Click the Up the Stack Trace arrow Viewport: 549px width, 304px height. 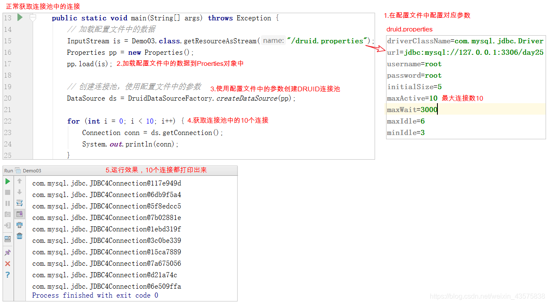(20, 181)
